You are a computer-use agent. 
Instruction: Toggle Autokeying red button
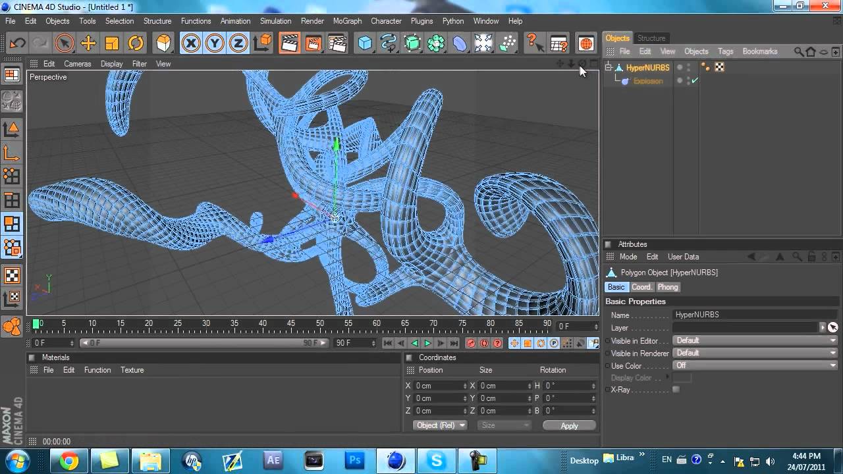(484, 343)
